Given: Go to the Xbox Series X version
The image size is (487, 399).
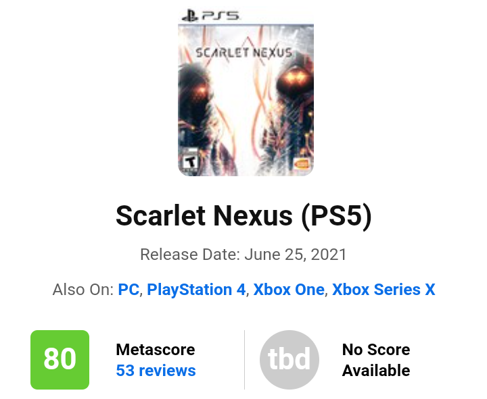Looking at the screenshot, I should pos(384,290).
